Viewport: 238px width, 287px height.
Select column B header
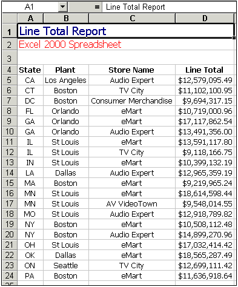tap(66, 18)
